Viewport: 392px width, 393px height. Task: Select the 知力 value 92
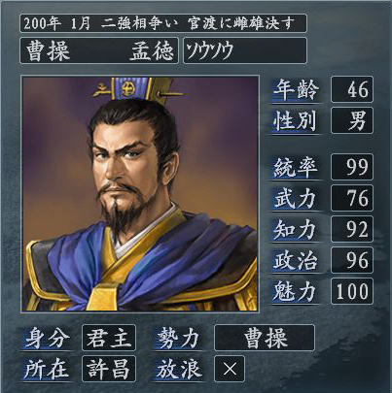[x=352, y=229]
